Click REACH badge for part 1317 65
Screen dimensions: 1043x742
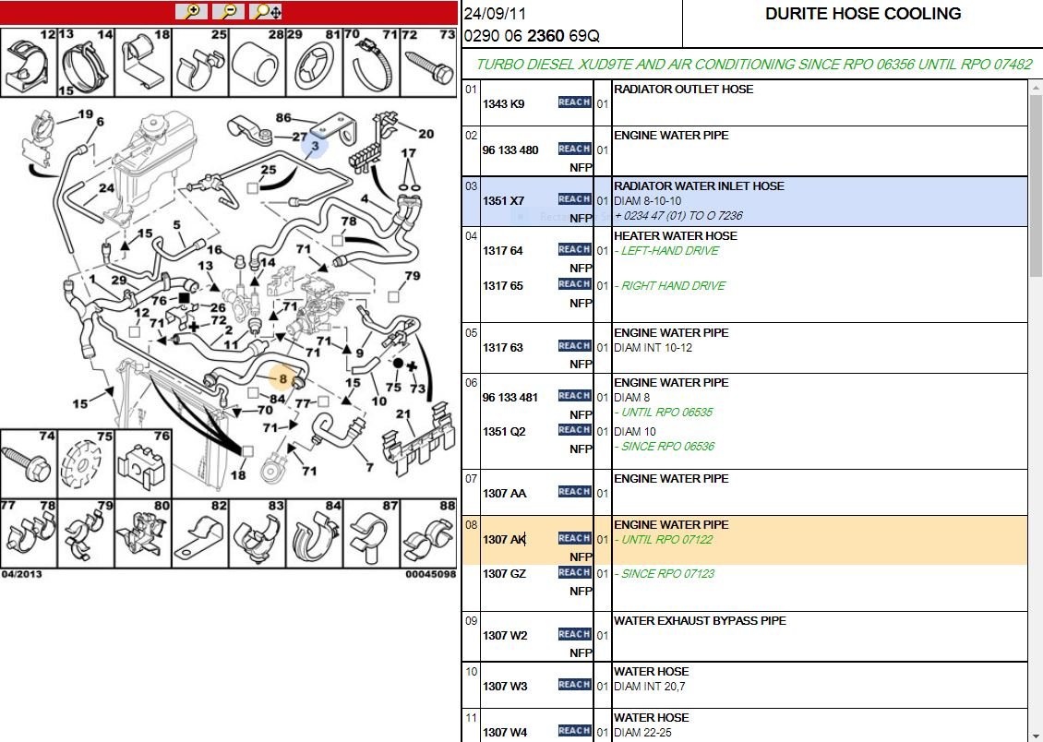coord(575,284)
